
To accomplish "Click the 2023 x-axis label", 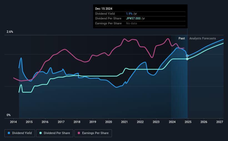I will pyautogui.click(x=156, y=122).
